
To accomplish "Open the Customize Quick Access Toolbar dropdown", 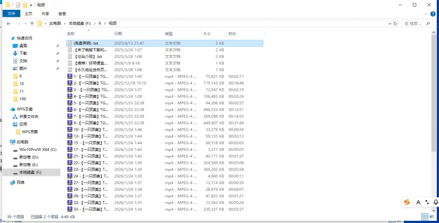I will pos(32,4).
